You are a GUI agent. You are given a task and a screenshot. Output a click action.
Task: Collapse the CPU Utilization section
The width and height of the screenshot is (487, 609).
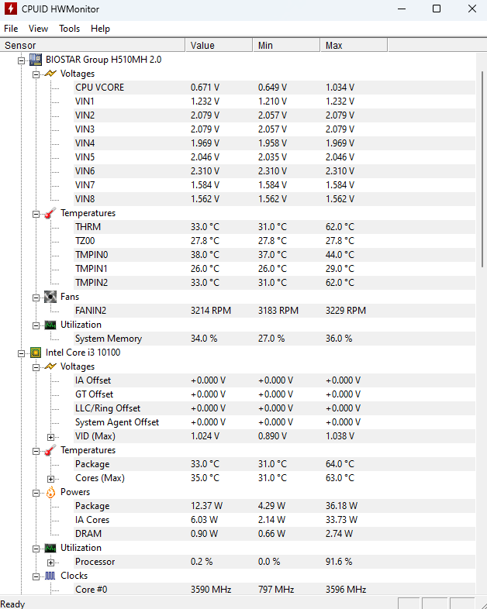click(36, 549)
